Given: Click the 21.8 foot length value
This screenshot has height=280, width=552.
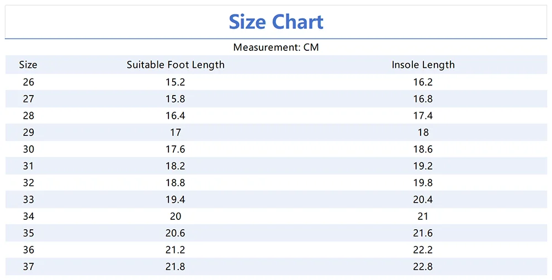Looking at the screenshot, I should 176,267.
